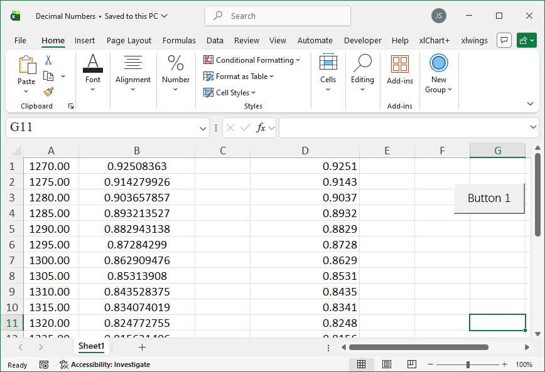The image size is (545, 372).
Task: Click the Format Painter brush icon
Action: (48, 92)
